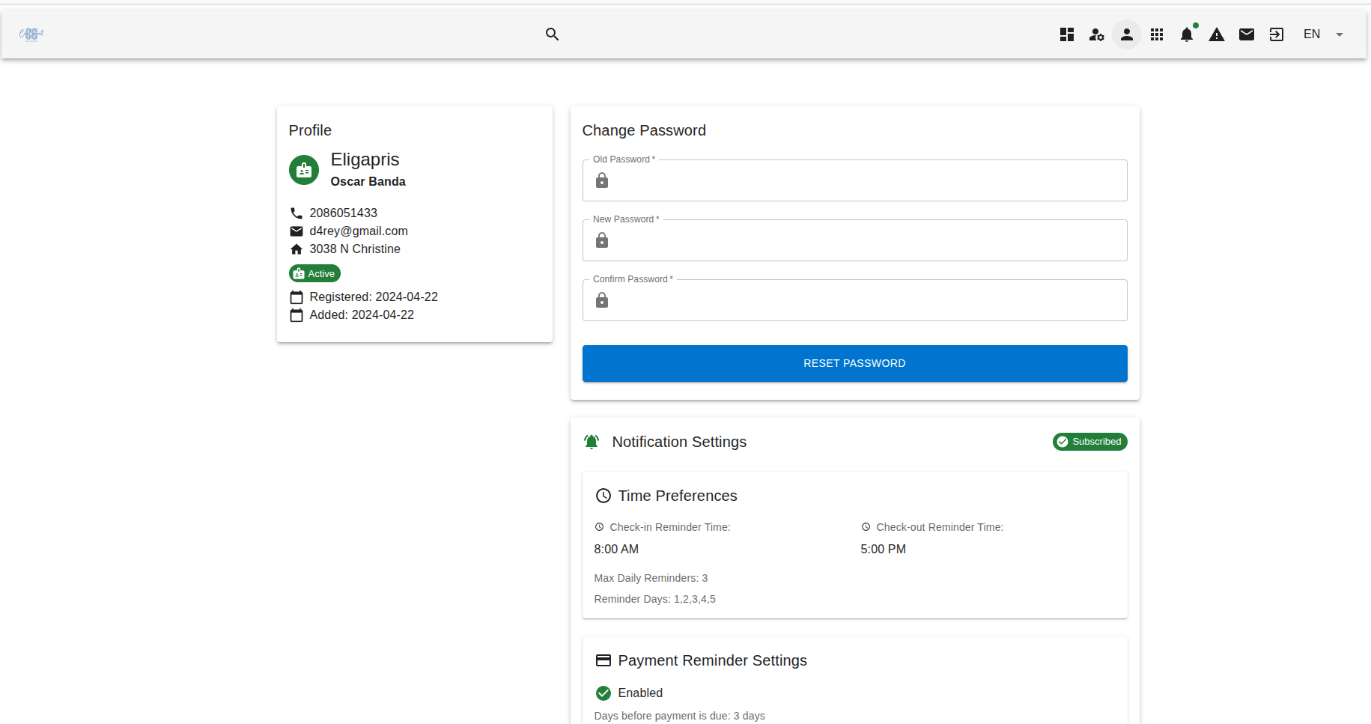The image size is (1371, 724).
Task: Open the dashboard icon in header
Action: tap(1067, 34)
